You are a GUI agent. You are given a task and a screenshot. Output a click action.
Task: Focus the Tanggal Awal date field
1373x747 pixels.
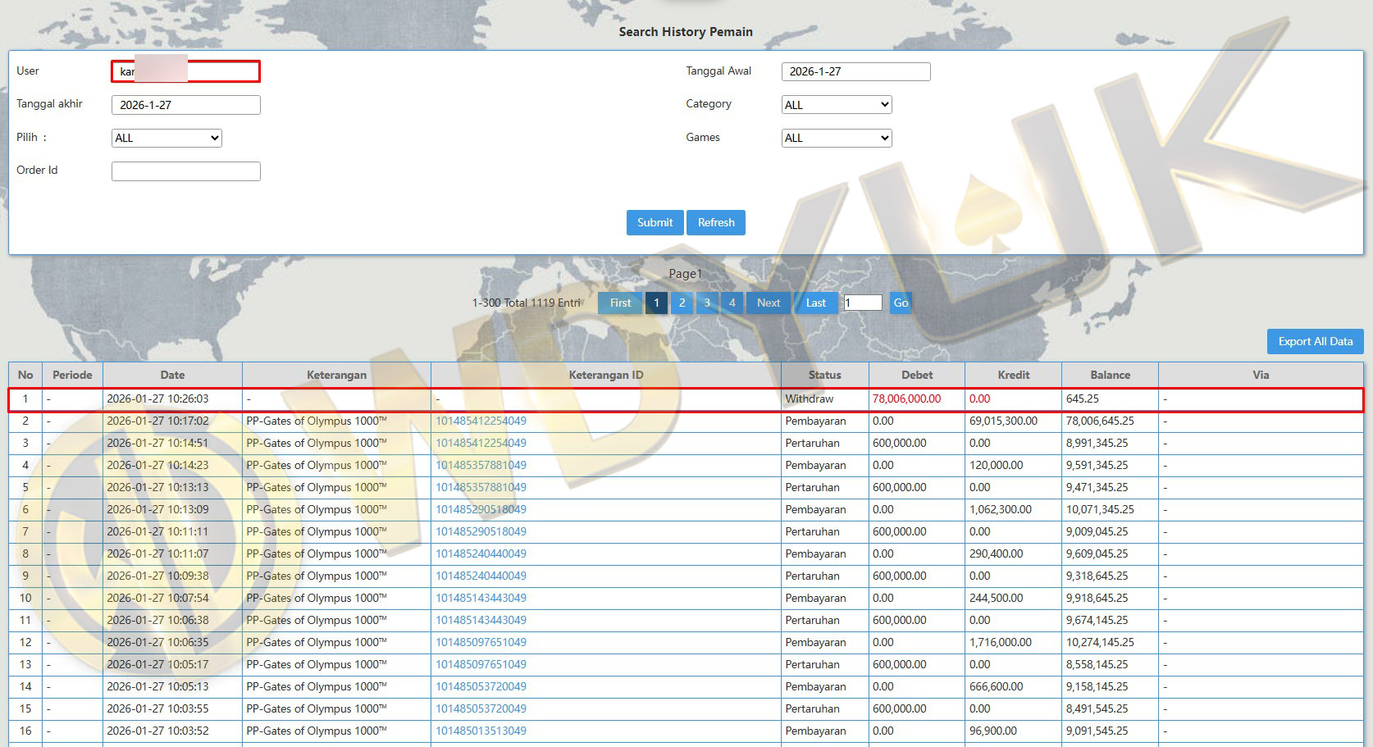coord(855,71)
